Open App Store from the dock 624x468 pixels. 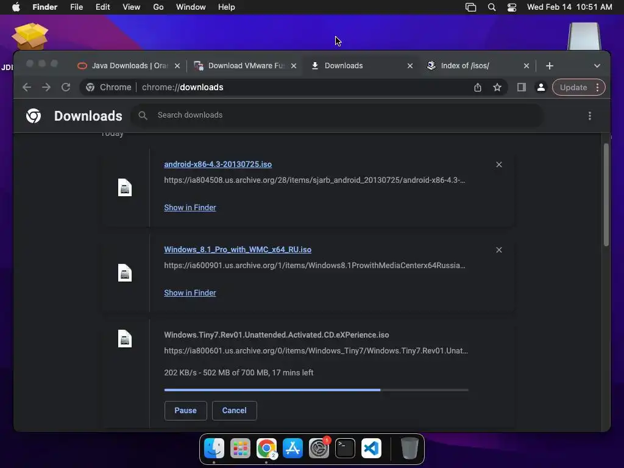pos(293,448)
